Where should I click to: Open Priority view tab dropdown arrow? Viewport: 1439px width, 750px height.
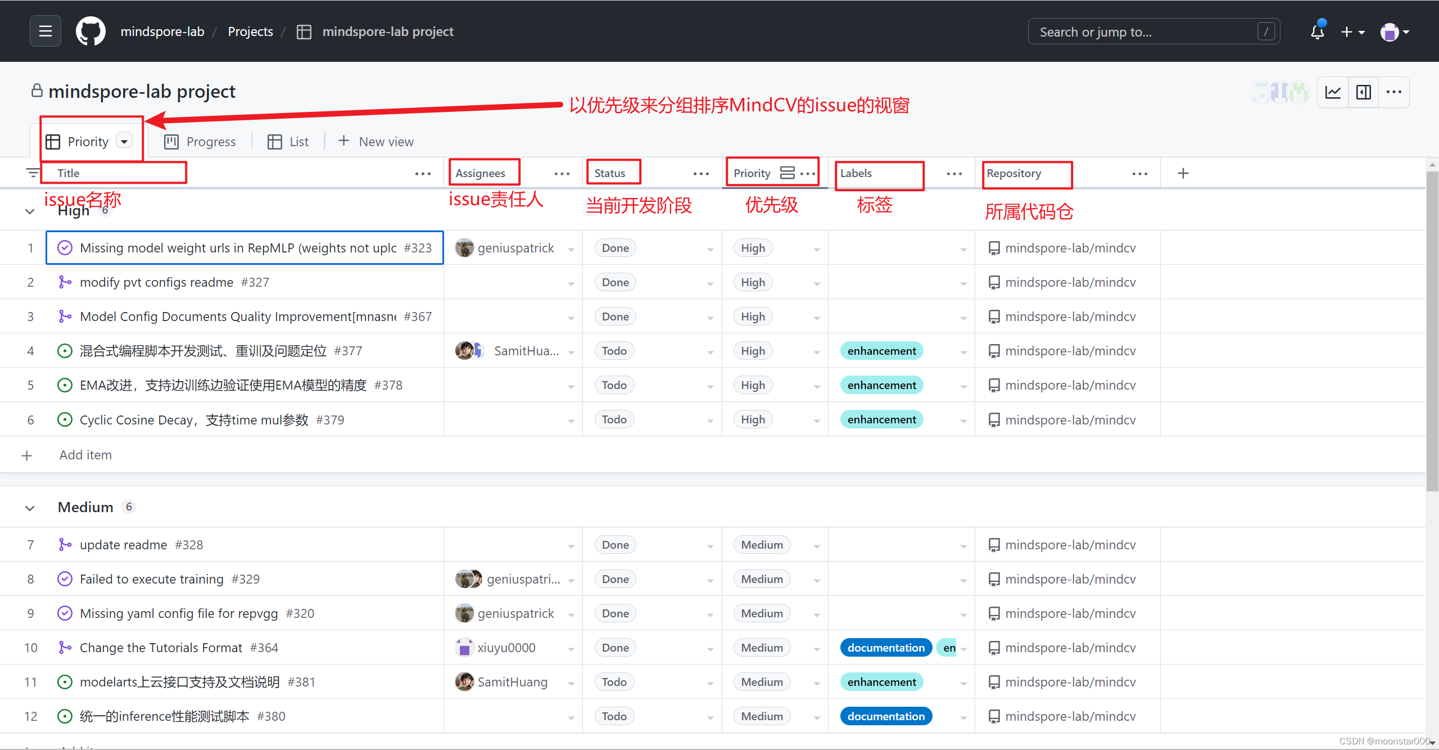124,141
